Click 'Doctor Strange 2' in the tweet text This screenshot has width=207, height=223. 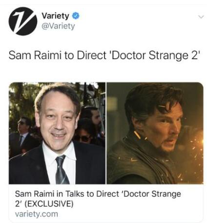tap(155, 55)
